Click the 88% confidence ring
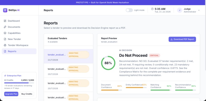 coord(108,63)
